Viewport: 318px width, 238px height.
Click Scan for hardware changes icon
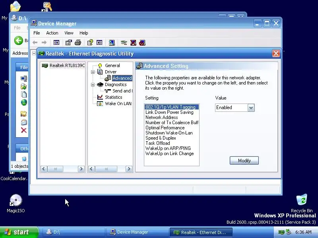112,42
